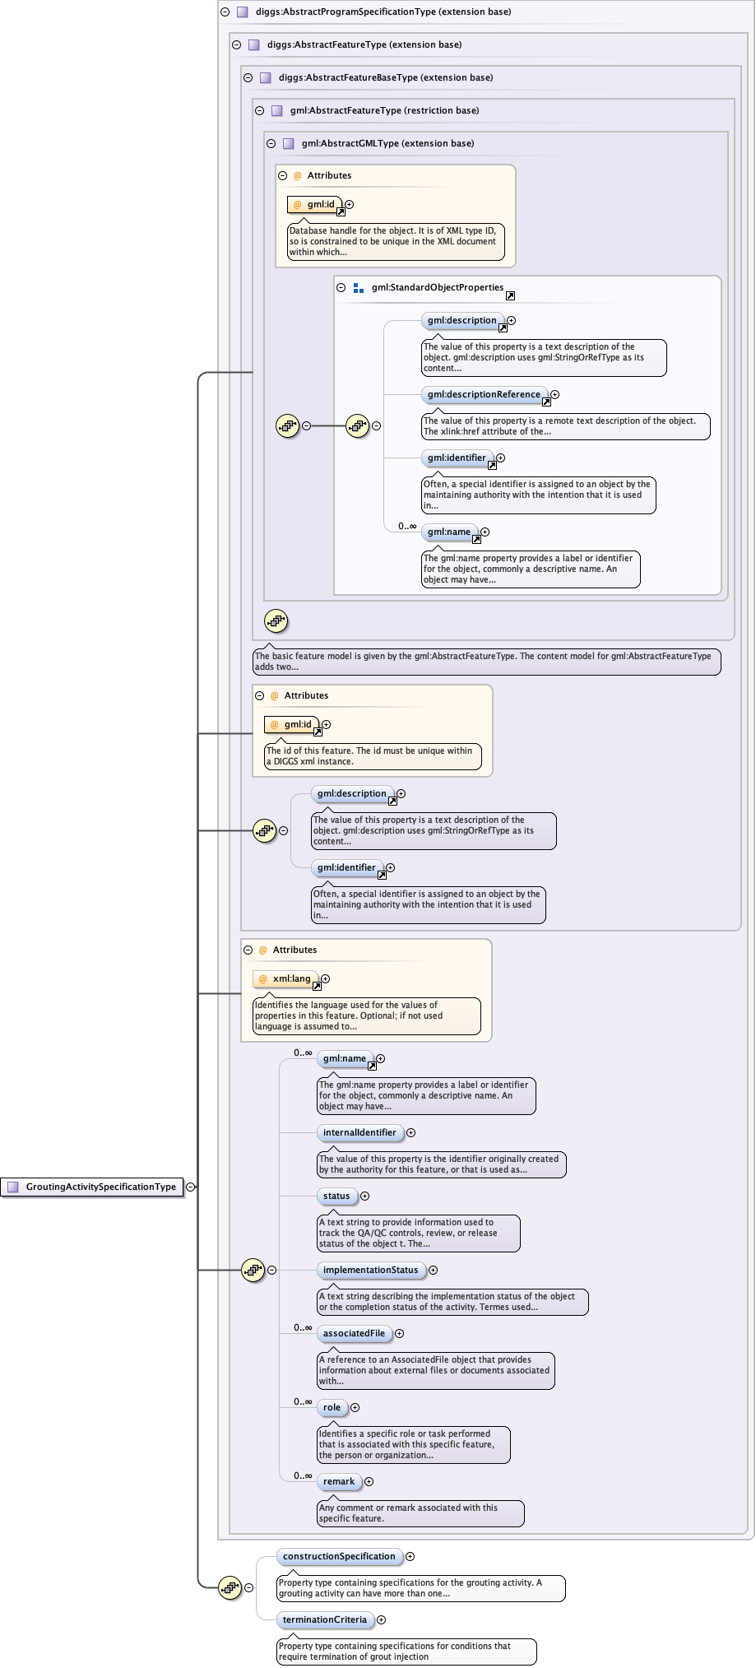
Task: Click the sequence icon inside gml:StandardObjectProperties
Action: click(x=357, y=425)
